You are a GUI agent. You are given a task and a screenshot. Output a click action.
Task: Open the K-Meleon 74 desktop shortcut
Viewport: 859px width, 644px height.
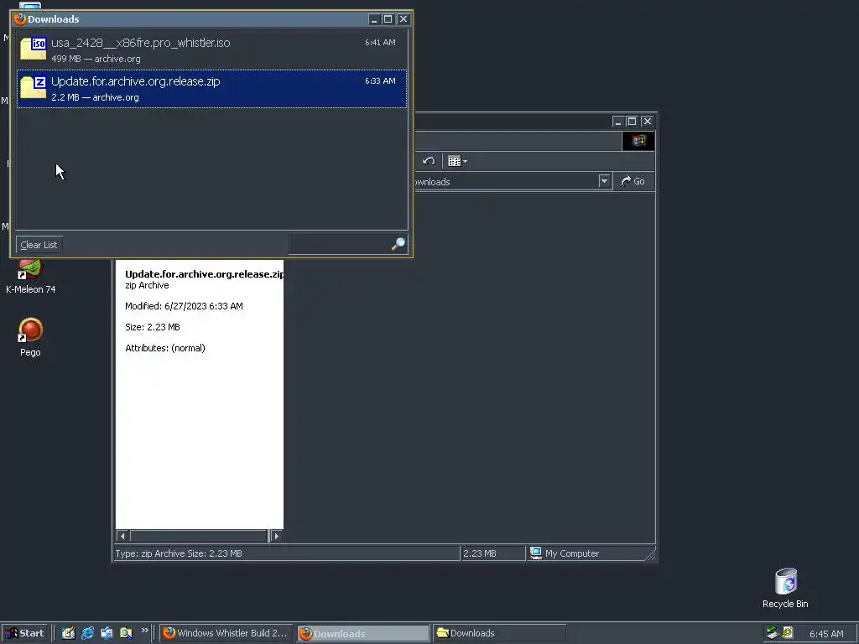(x=31, y=277)
